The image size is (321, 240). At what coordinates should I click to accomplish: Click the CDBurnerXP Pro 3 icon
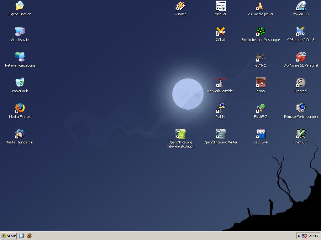301,31
